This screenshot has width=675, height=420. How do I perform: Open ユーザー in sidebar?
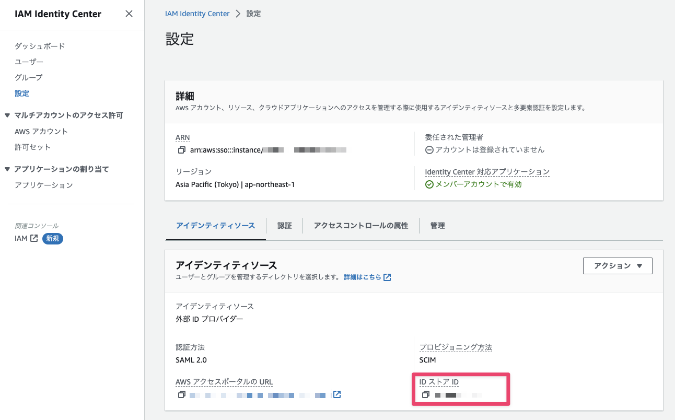pos(29,62)
